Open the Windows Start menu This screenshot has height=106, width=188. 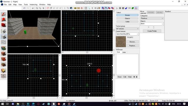pyautogui.click(x=2, y=104)
